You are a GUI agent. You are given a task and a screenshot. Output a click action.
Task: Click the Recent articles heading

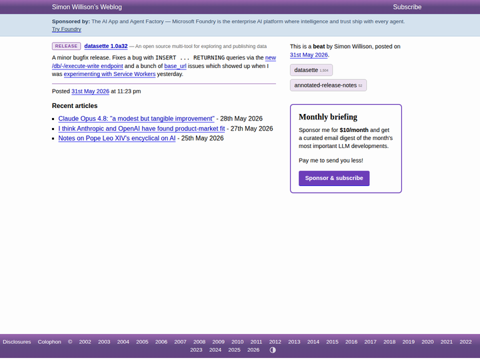click(x=75, y=106)
